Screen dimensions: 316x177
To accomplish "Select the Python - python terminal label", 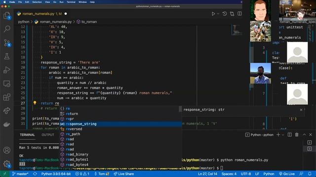I will [259, 135].
